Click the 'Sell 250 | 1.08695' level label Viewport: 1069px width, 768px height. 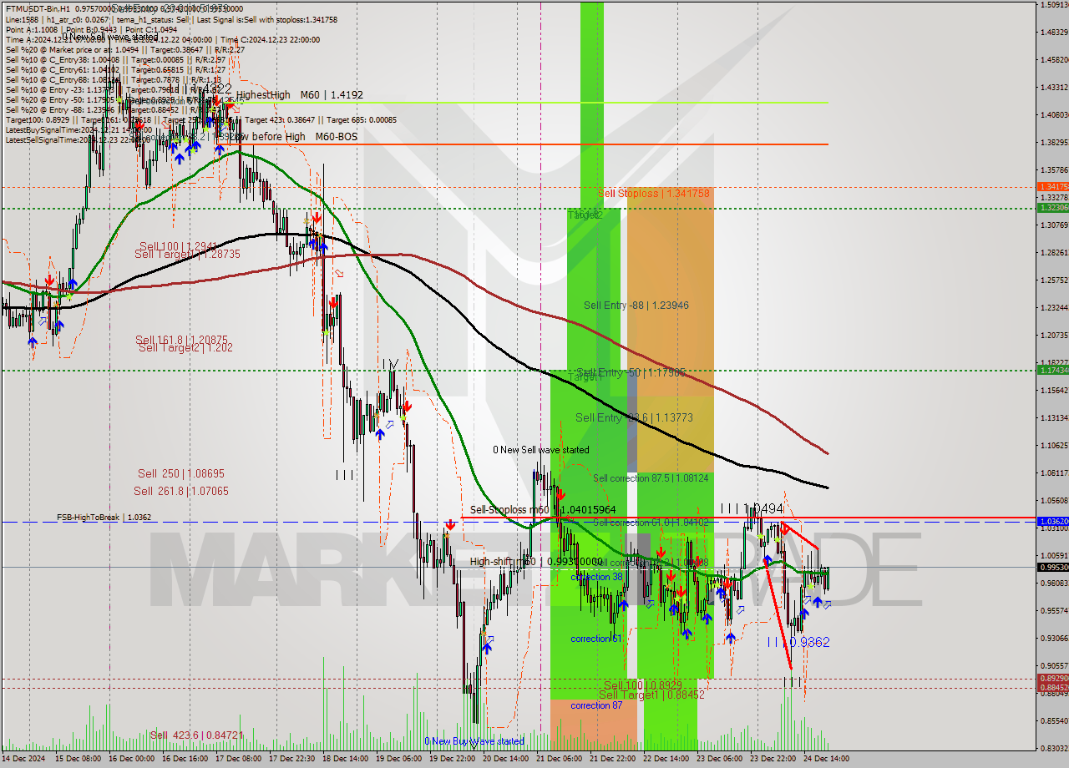pyautogui.click(x=181, y=473)
